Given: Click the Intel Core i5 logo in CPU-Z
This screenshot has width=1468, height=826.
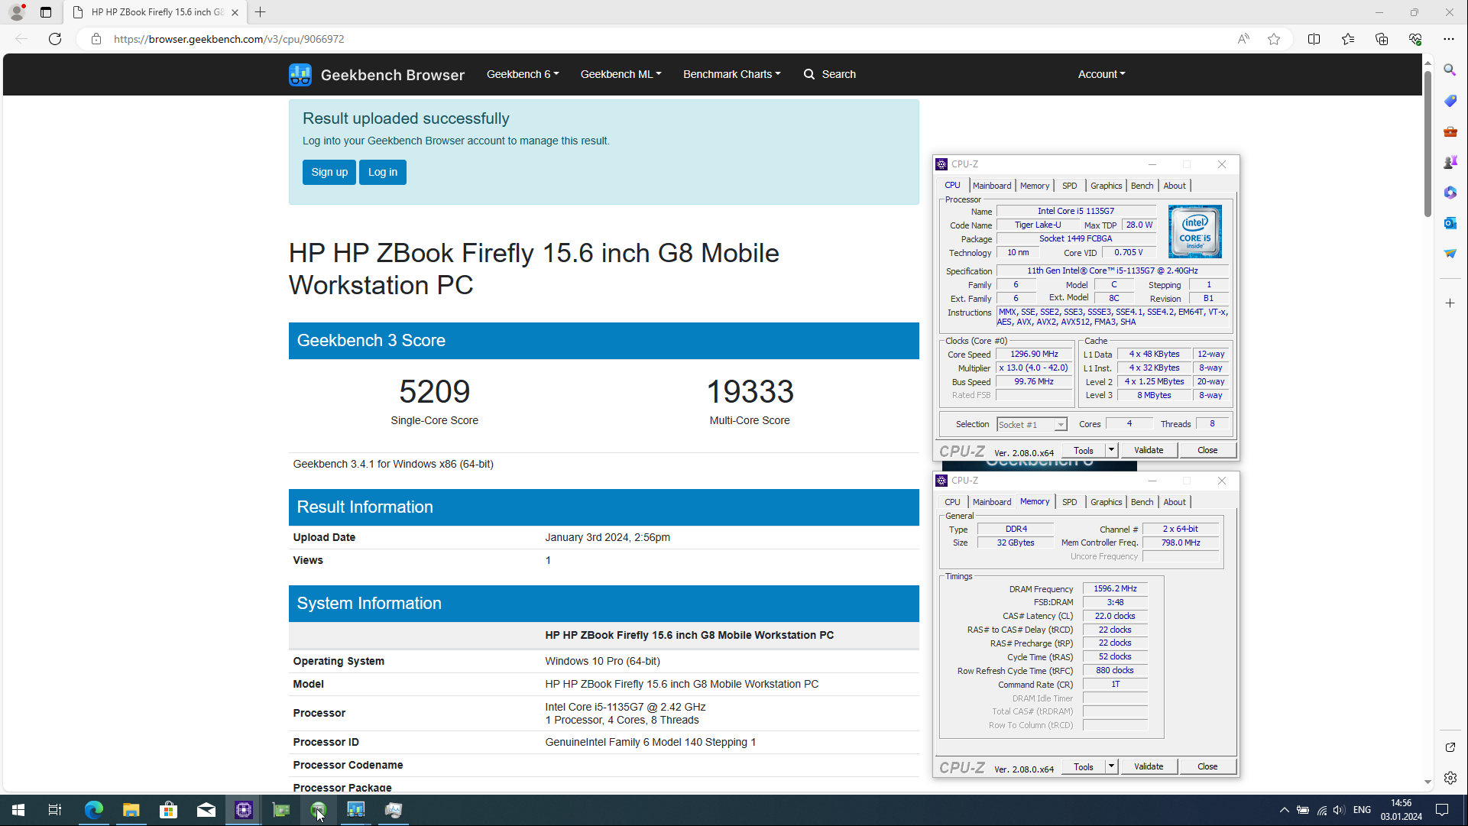Looking at the screenshot, I should tap(1195, 232).
